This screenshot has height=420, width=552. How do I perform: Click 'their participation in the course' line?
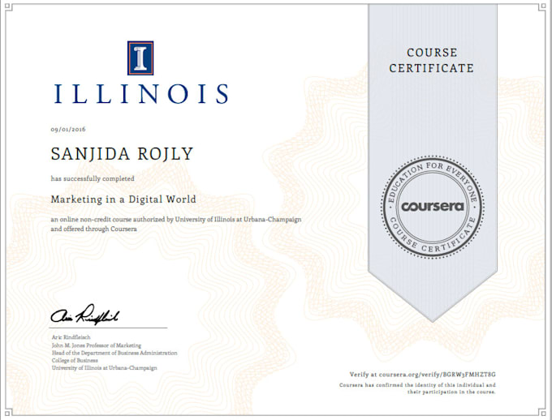(x=451, y=392)
